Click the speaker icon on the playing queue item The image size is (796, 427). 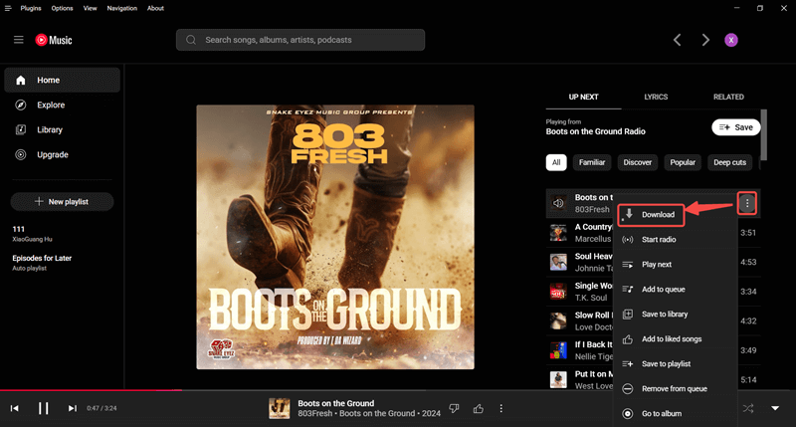558,203
